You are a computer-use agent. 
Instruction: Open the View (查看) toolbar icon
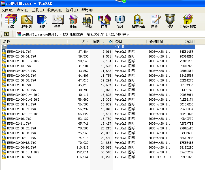point(57,21)
